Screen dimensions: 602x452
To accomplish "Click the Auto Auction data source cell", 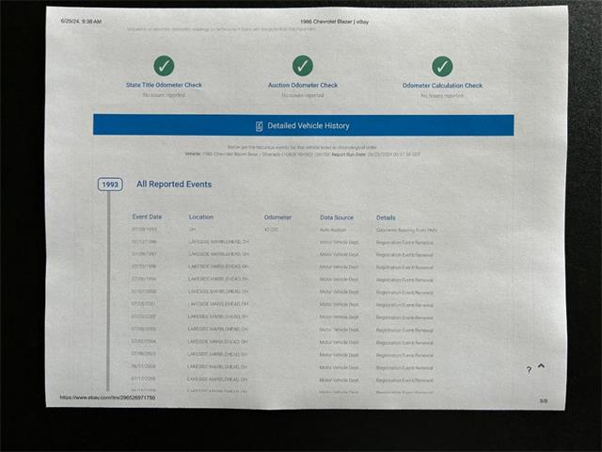I will pos(333,230).
